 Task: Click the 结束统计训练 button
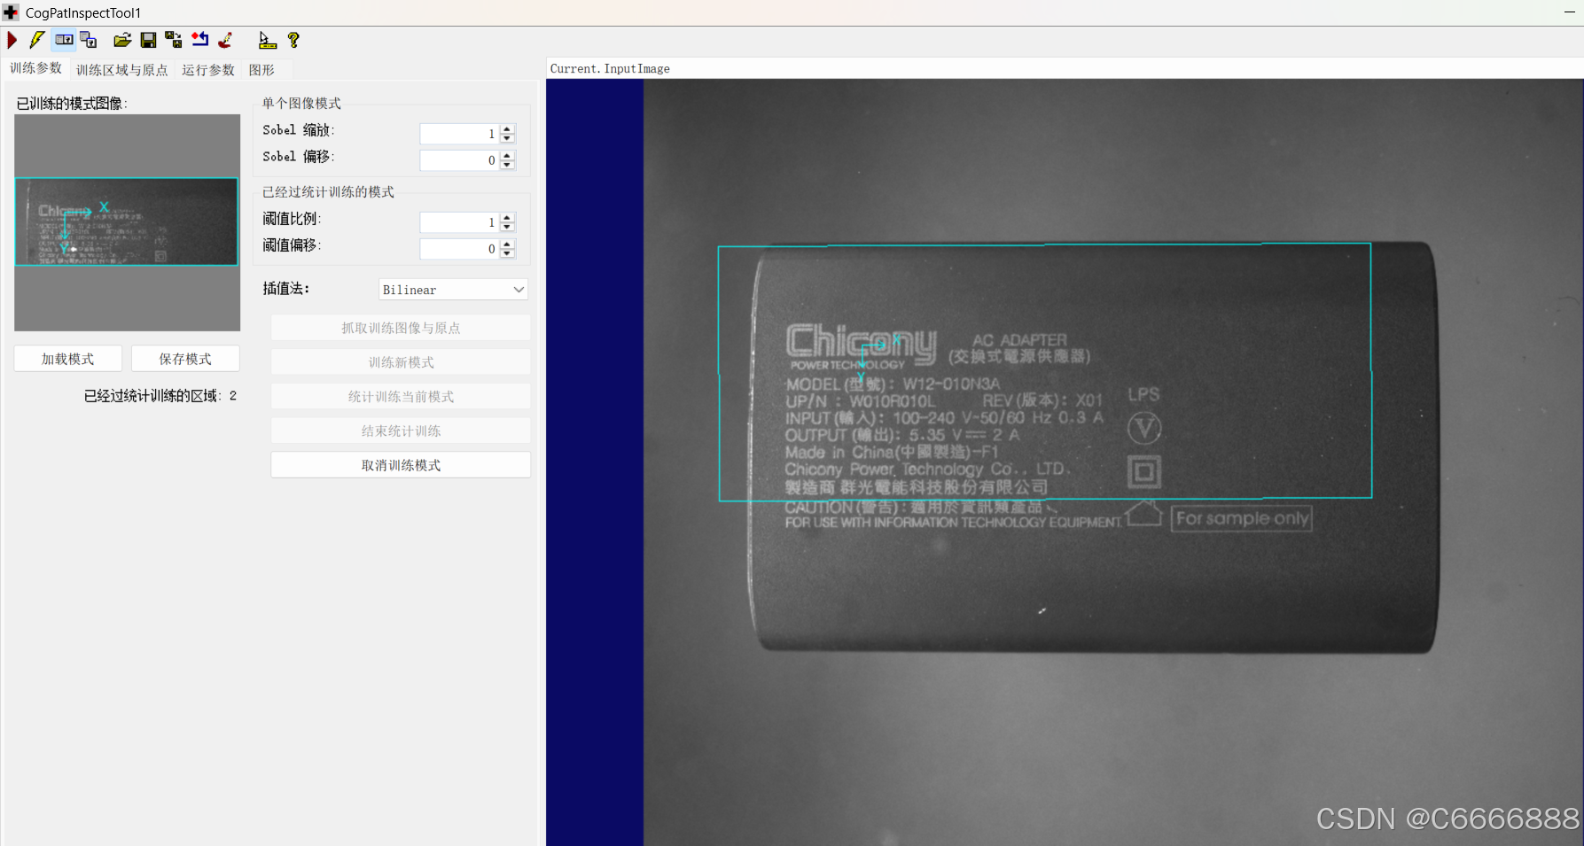(x=401, y=431)
